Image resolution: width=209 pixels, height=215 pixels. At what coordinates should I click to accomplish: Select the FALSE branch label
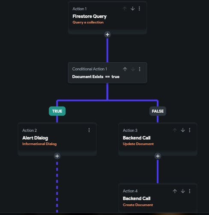point(158,111)
